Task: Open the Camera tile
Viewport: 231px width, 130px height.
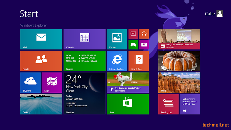Action: tap(144, 45)
